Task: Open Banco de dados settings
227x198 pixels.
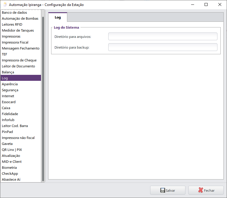Action: point(21,13)
